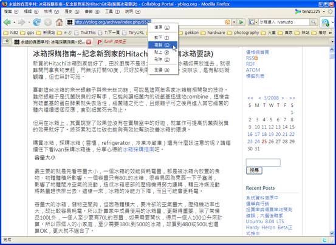Click the 冰箱採購指南 link in the article body
336x245 pixels.
tap(138, 149)
